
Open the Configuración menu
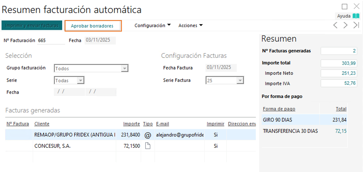point(152,26)
